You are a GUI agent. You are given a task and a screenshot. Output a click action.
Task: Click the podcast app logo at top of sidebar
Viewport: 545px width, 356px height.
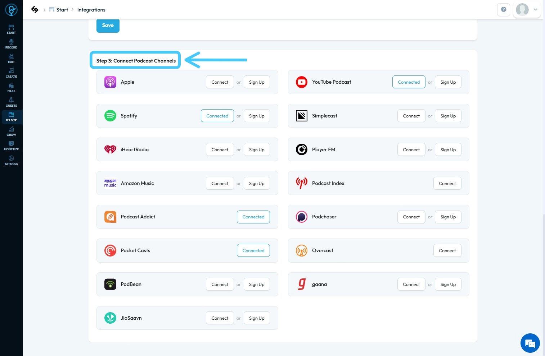(x=11, y=10)
